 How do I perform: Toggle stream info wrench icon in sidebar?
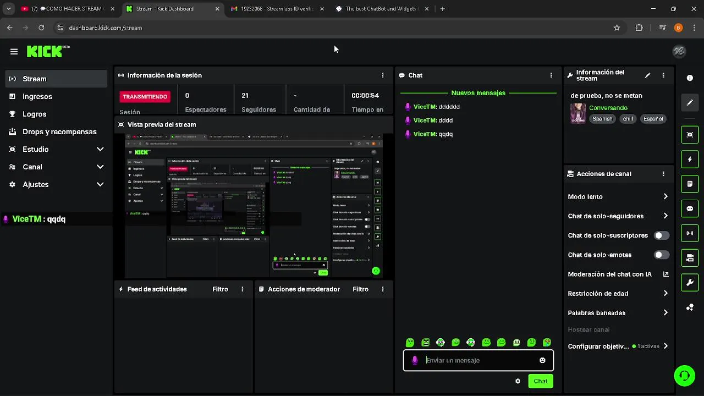[690, 283]
